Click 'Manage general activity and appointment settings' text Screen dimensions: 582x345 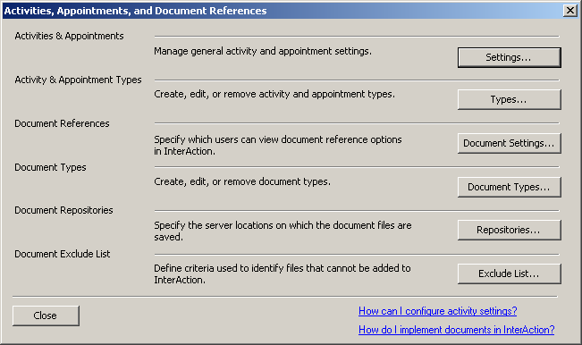pos(263,51)
